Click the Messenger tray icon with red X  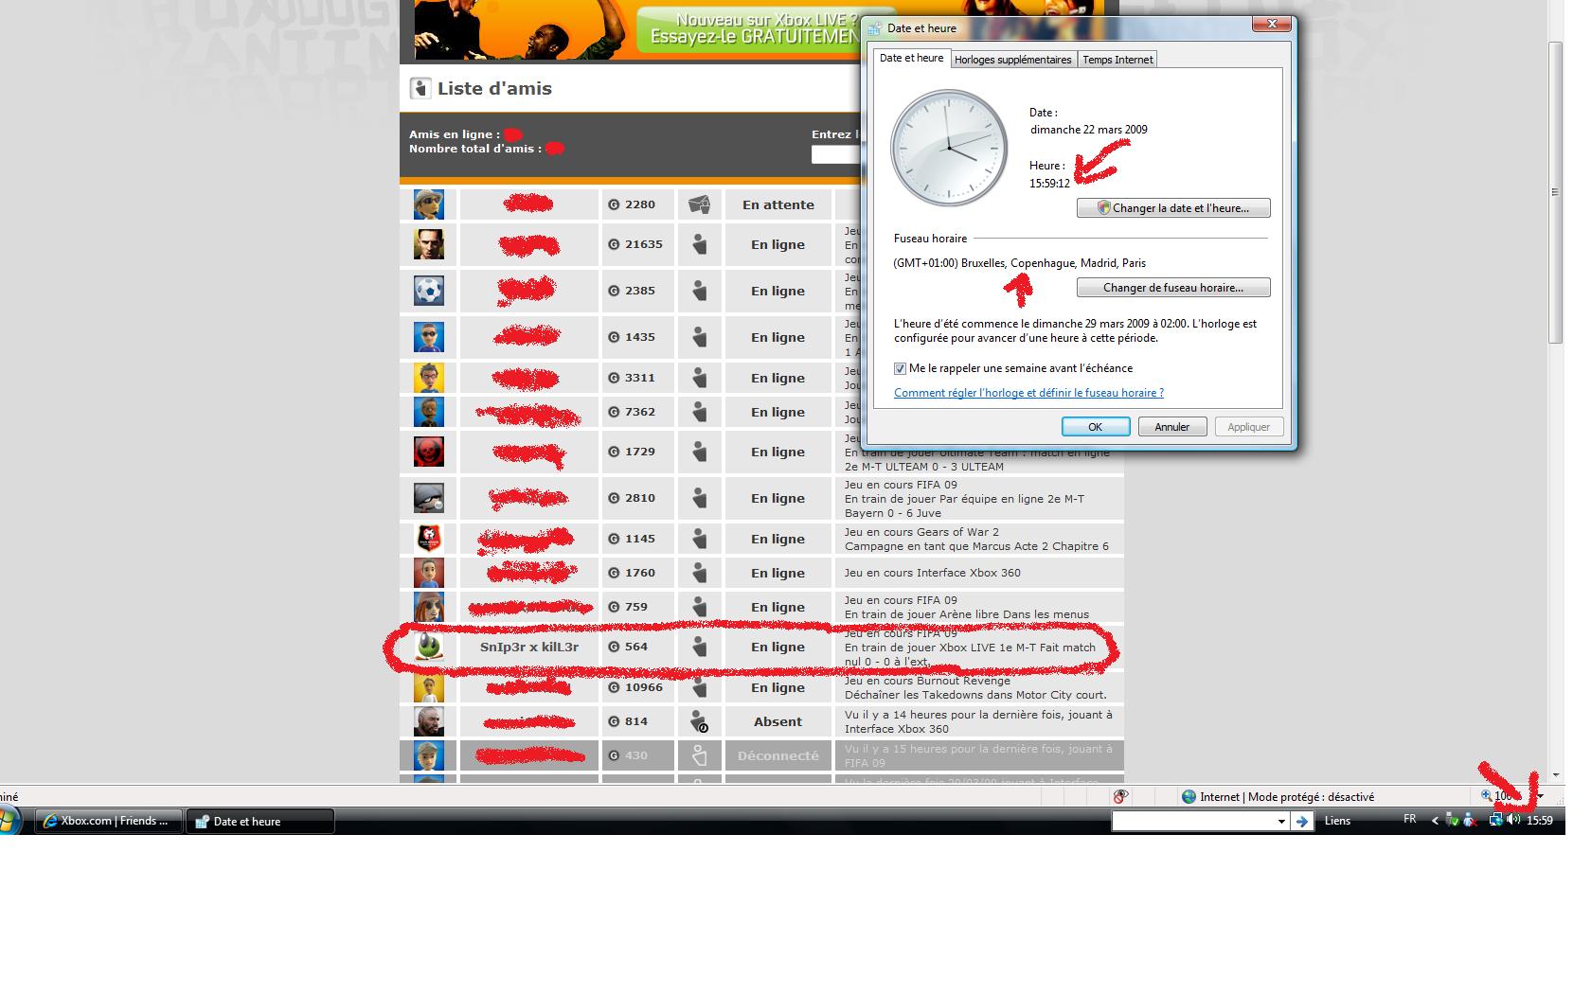(1470, 821)
